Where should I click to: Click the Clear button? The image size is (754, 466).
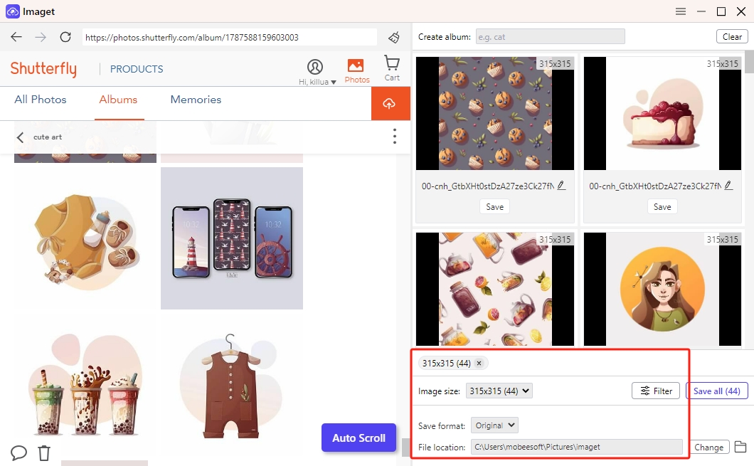(732, 36)
